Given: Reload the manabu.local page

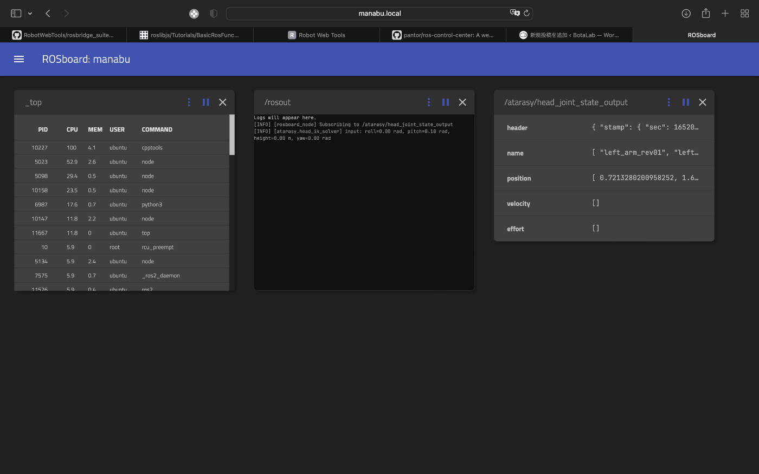Looking at the screenshot, I should (x=526, y=13).
